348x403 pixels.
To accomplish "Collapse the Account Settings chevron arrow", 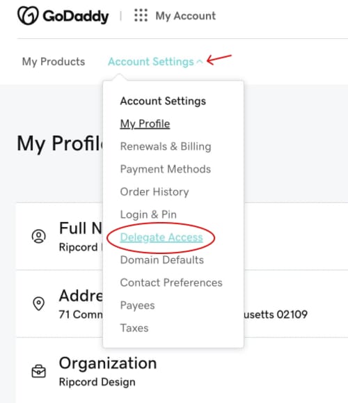I will (200, 62).
